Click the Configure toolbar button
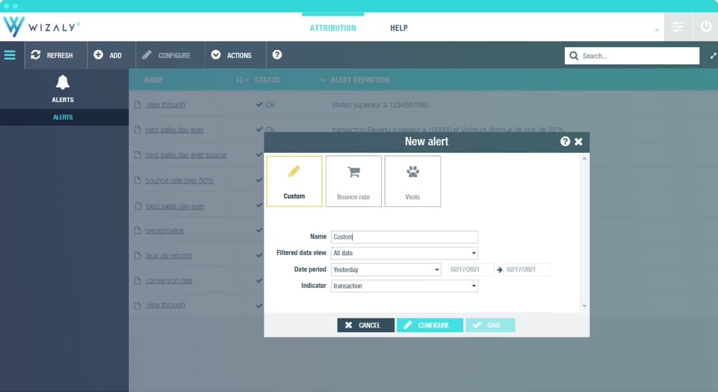 [x=170, y=55]
